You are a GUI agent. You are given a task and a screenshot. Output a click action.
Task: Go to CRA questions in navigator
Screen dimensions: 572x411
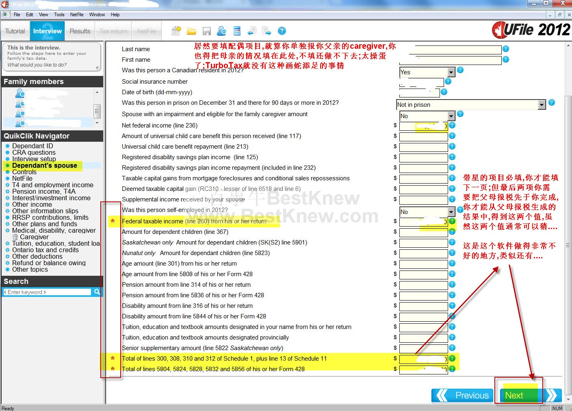pos(34,153)
